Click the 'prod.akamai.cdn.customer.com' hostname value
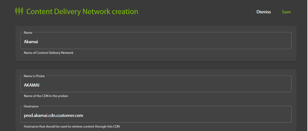Screen dimensions: 308x131 [x=54, y=115]
